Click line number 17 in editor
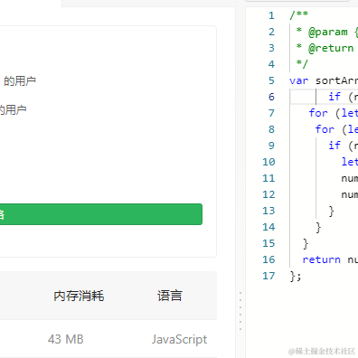Image resolution: width=358 pixels, height=358 pixels. [x=268, y=276]
